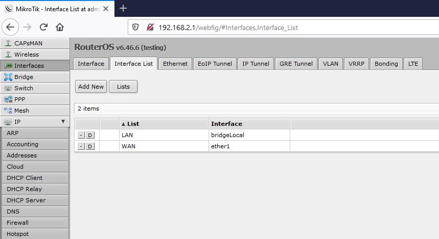Close the MikroTik browser tab
The image size is (439, 239).
[106, 9]
